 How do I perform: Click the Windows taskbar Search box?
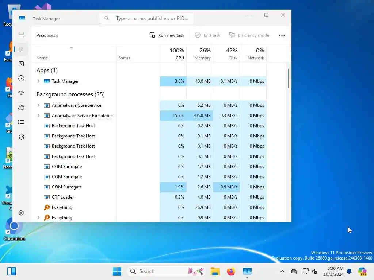point(166,271)
